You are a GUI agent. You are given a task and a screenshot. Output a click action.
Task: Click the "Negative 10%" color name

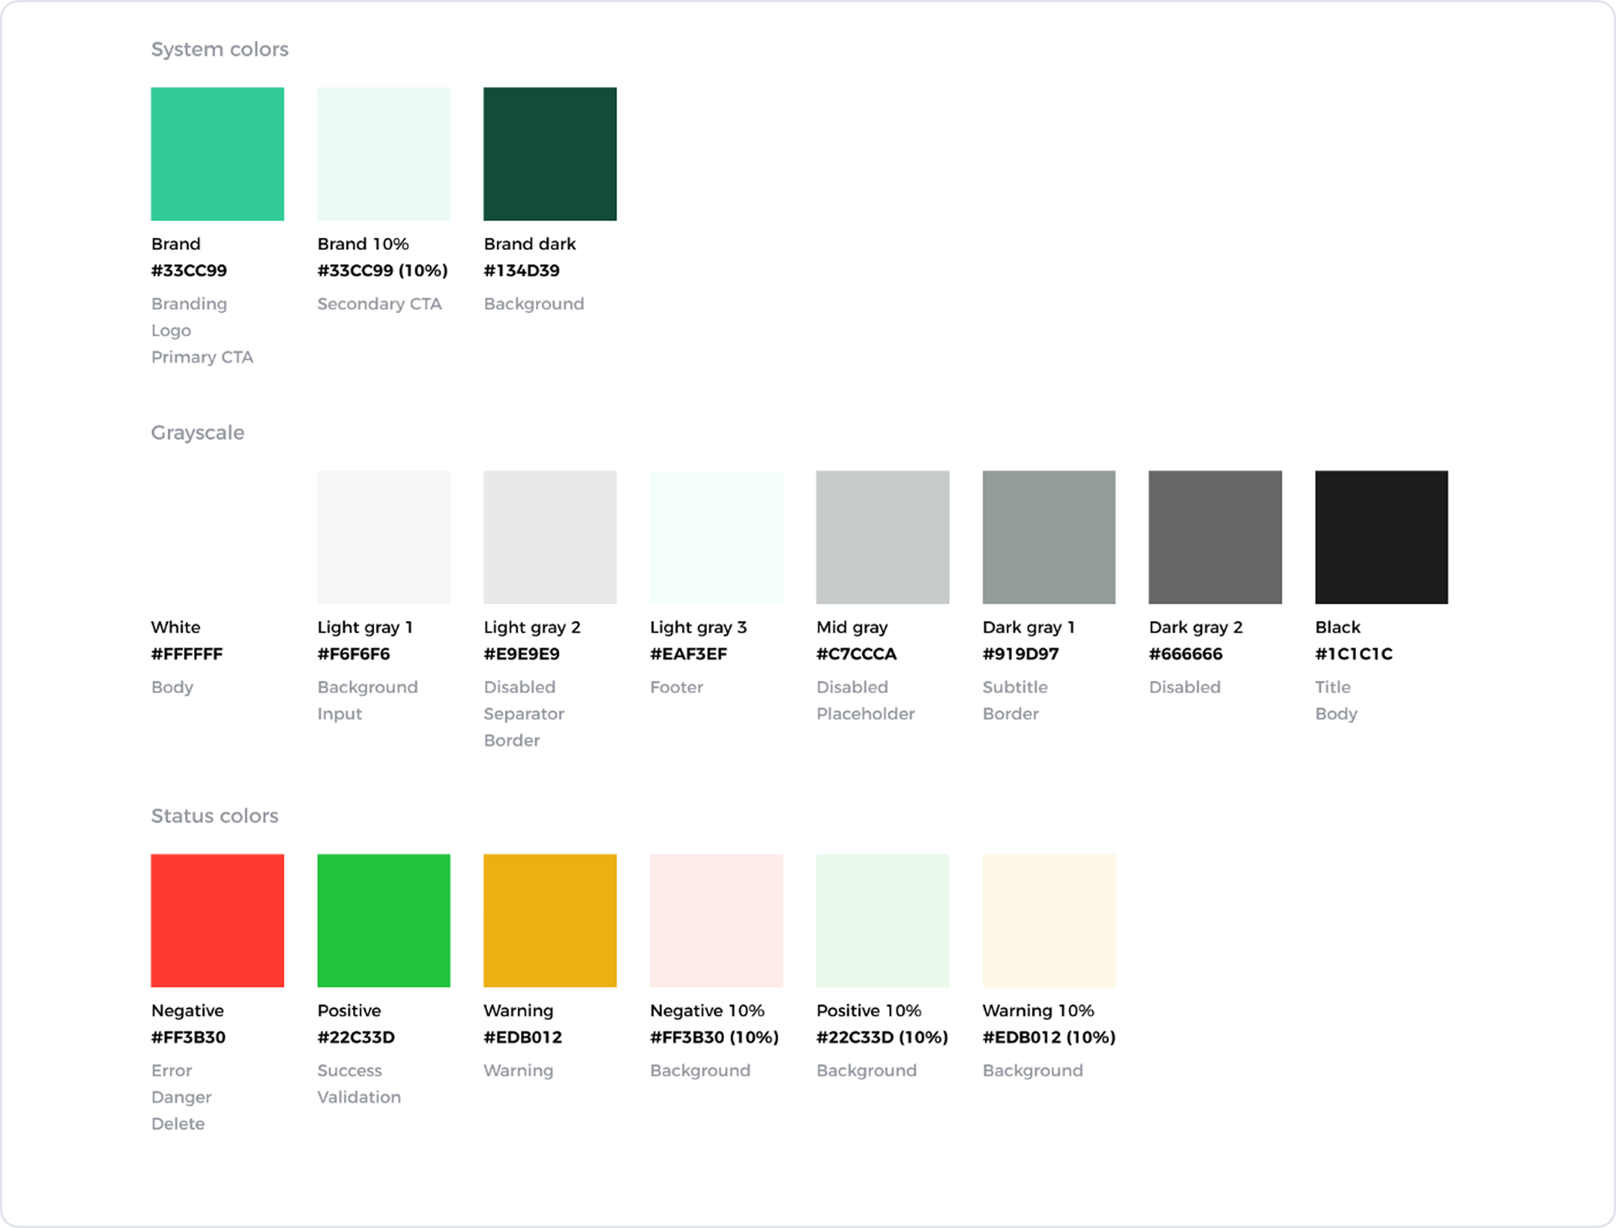click(706, 1011)
